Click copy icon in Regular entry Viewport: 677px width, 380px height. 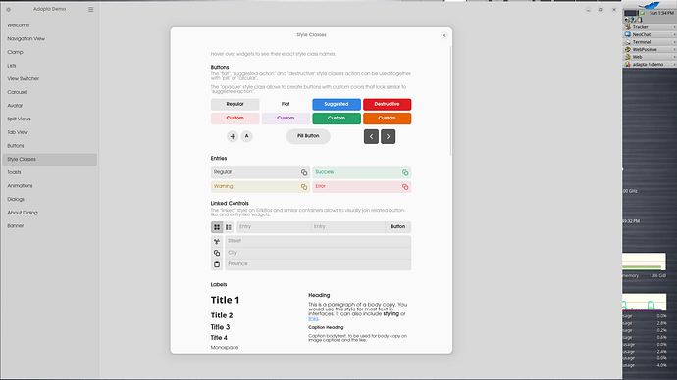tap(304, 172)
